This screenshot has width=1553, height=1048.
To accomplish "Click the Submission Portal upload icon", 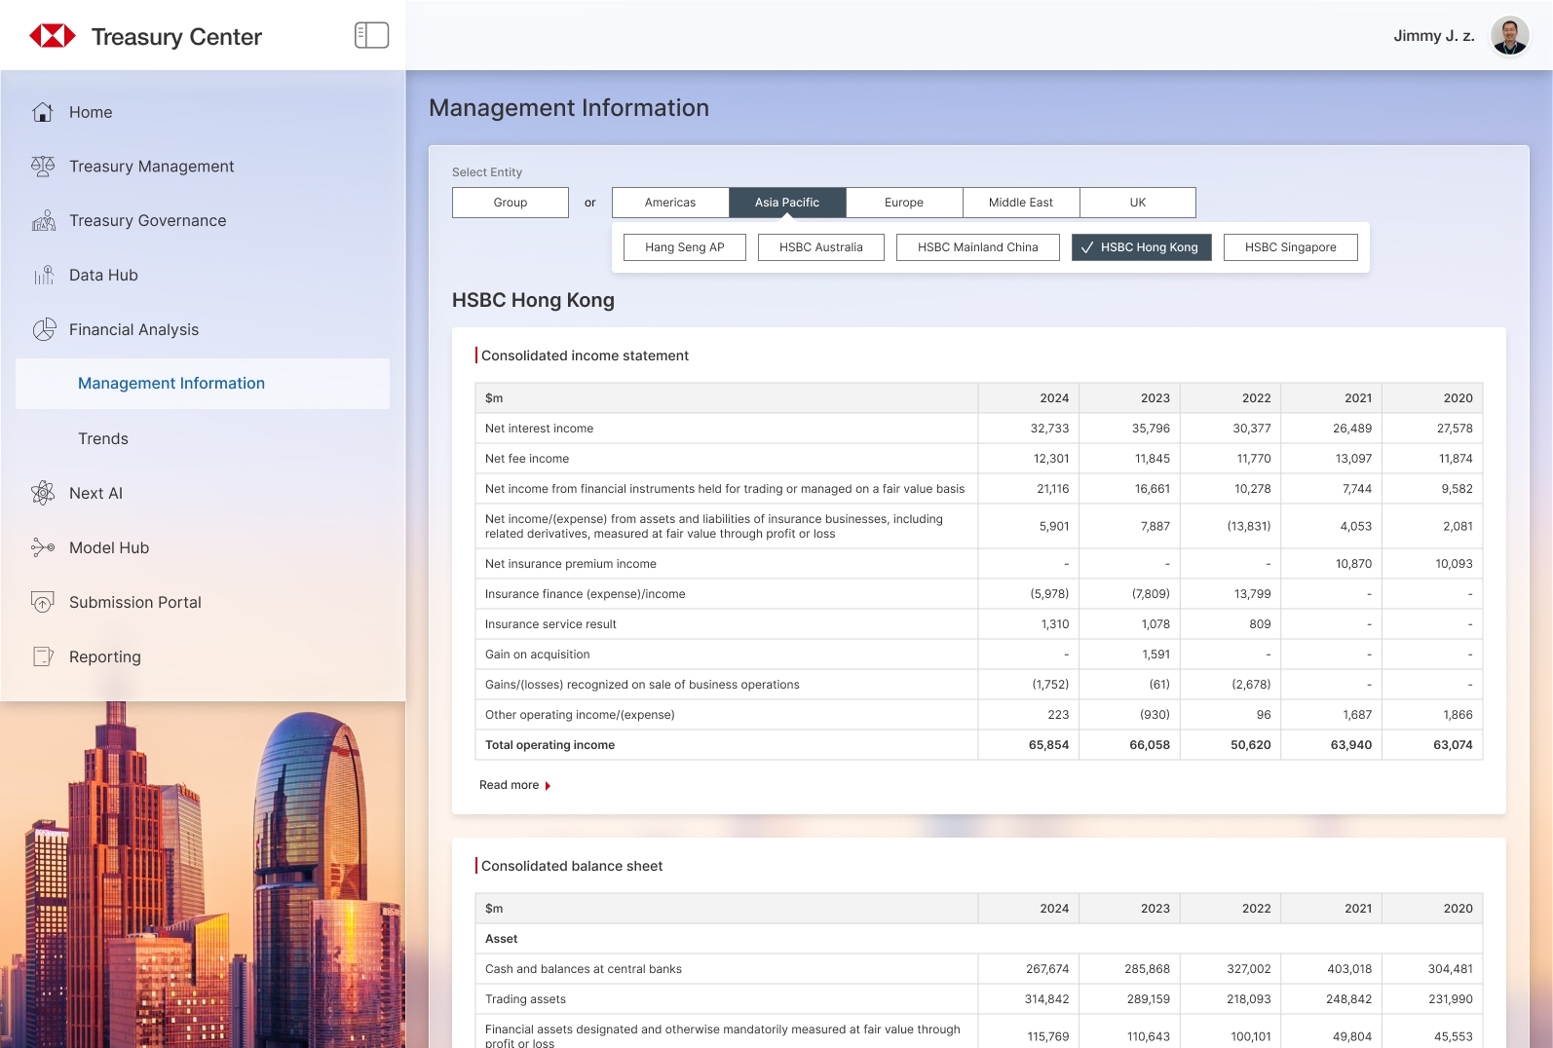I will point(43,602).
